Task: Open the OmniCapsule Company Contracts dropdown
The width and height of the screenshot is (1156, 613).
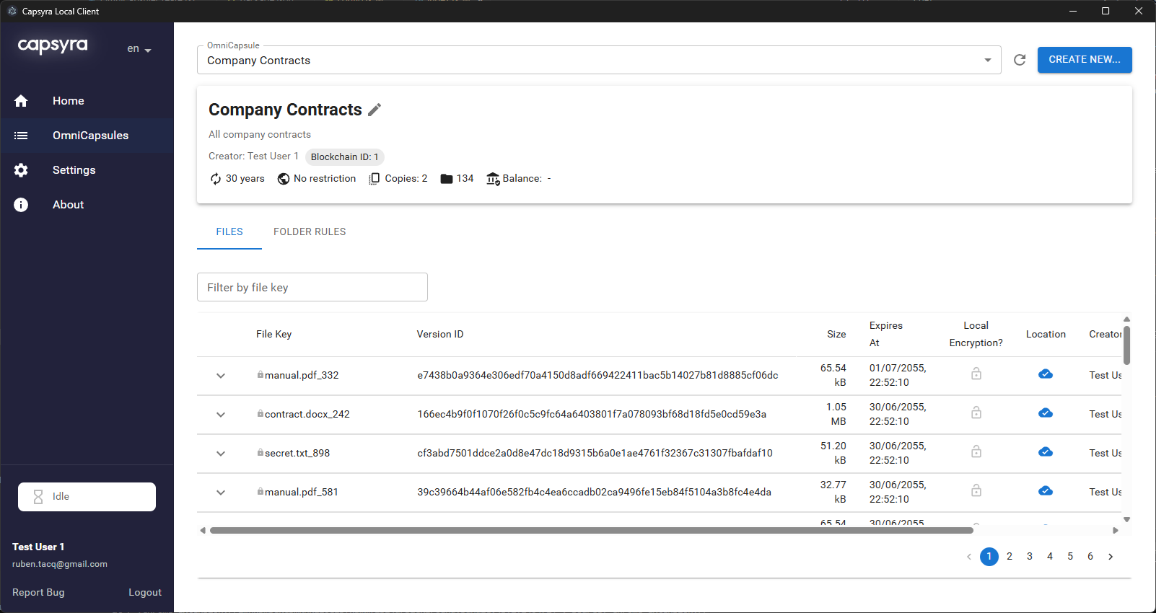Action: 599,60
